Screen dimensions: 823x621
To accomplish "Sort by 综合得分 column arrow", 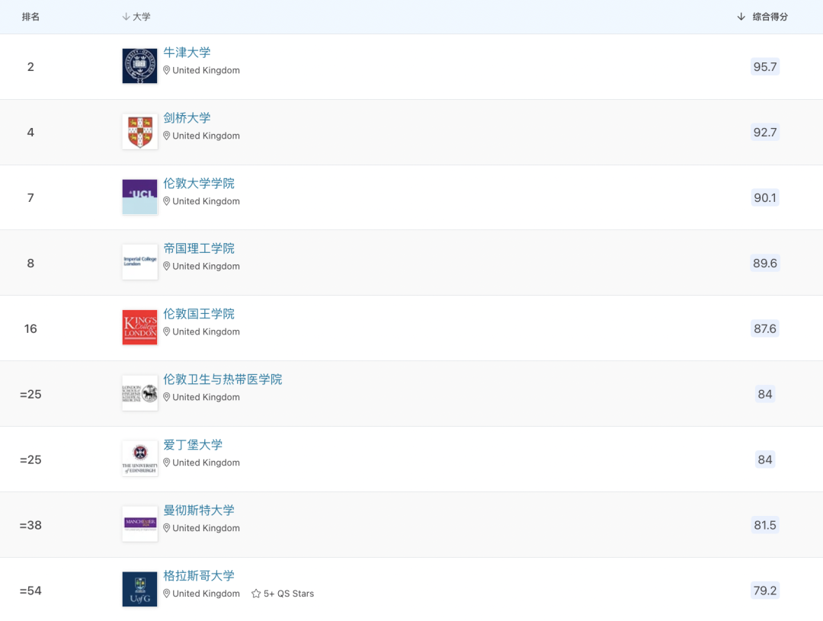I will tap(741, 17).
